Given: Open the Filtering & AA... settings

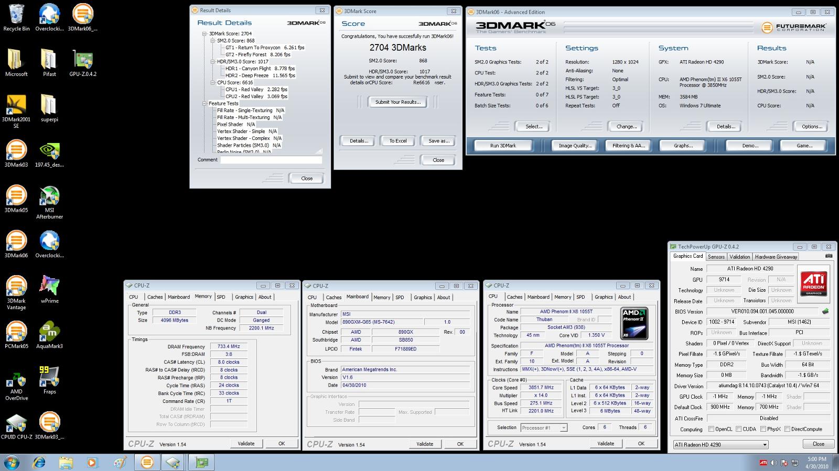Looking at the screenshot, I should [628, 146].
